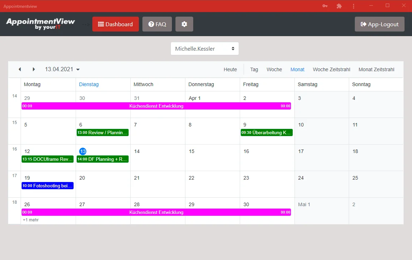Image resolution: width=412 pixels, height=260 pixels.
Task: Expand the +1 mehr events link
Action: coord(31,220)
